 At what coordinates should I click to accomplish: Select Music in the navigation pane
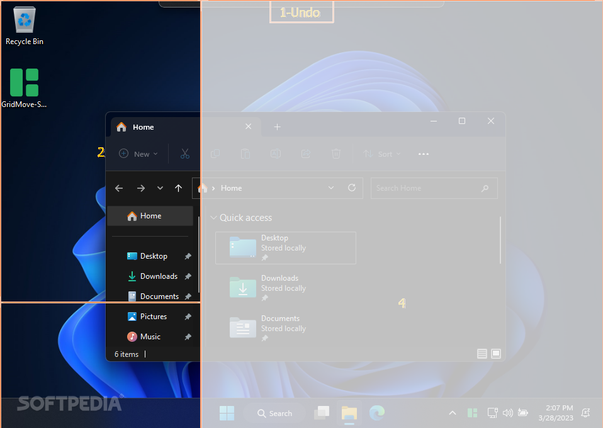[150, 337]
